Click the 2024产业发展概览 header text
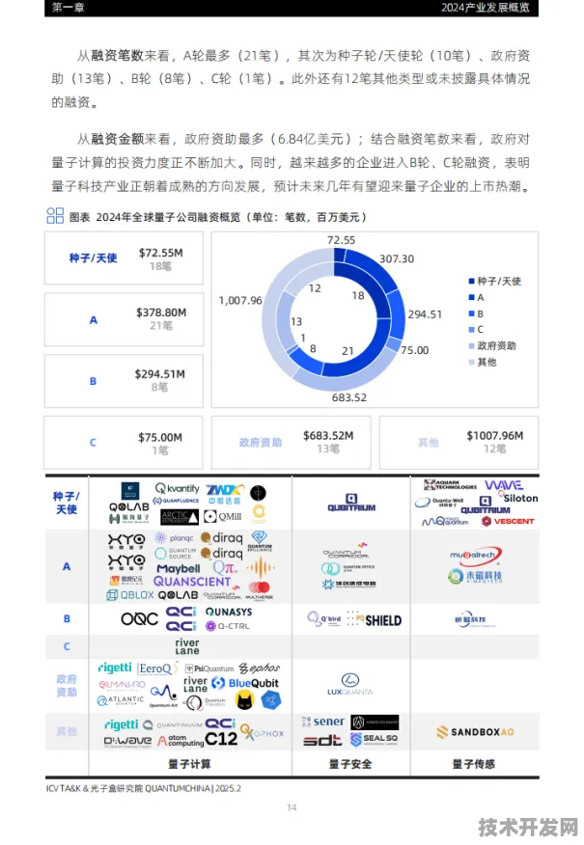584x845 pixels. (x=486, y=8)
